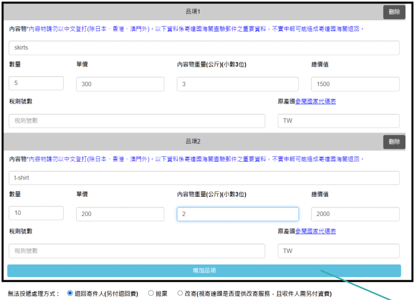
Task: Select the 拋棄 radio option
Action: [151, 293]
